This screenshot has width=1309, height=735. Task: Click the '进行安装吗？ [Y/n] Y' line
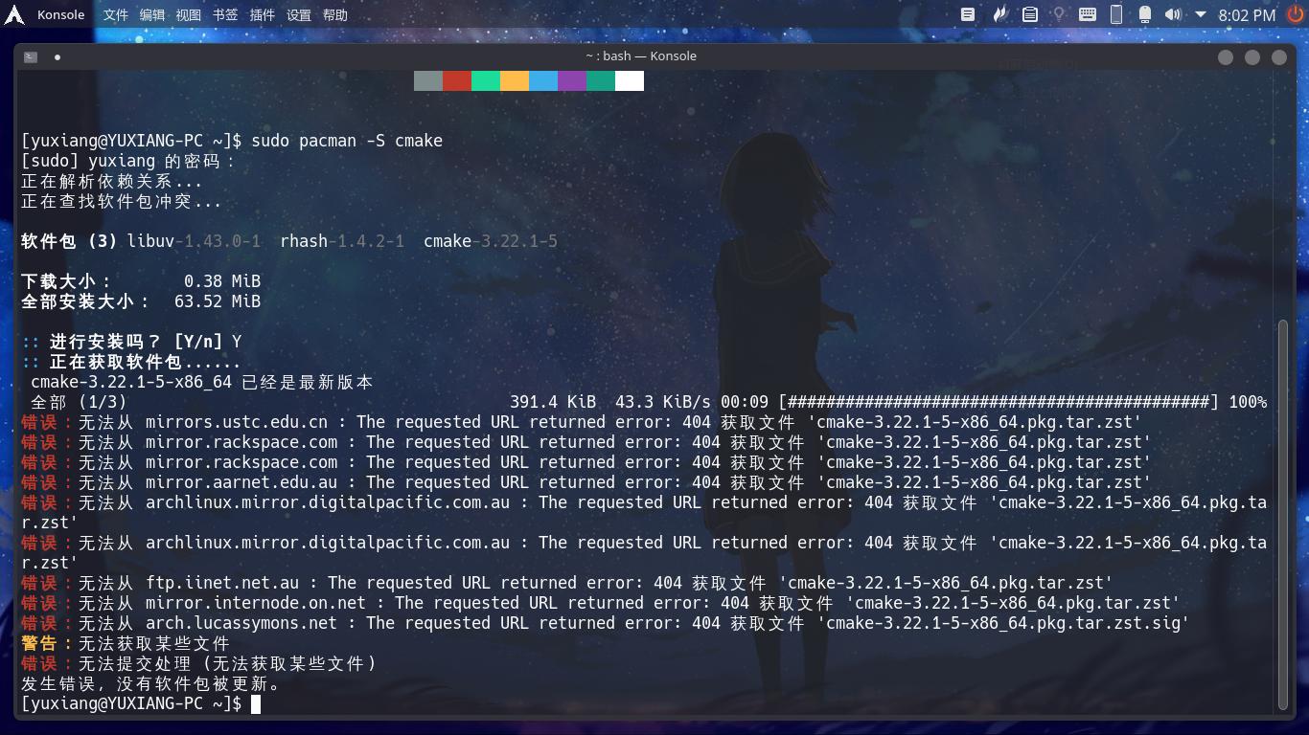coord(131,342)
